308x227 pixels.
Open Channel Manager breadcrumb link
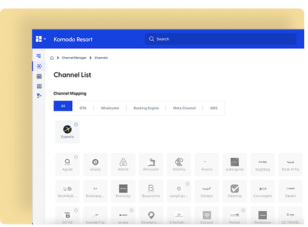click(74, 58)
